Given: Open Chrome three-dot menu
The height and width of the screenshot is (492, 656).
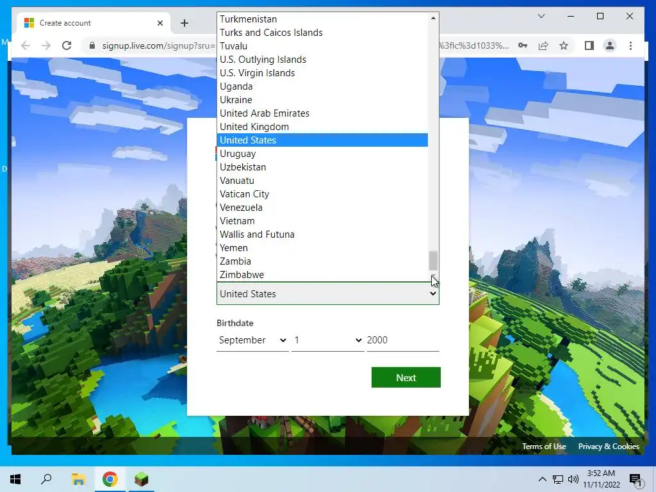Looking at the screenshot, I should coord(630,45).
